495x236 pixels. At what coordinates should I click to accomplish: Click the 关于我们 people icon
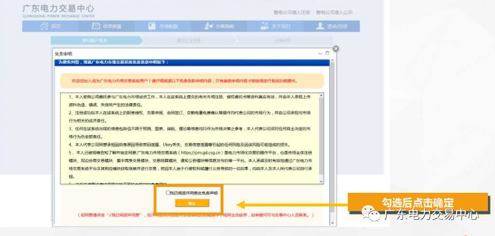tap(265, 26)
